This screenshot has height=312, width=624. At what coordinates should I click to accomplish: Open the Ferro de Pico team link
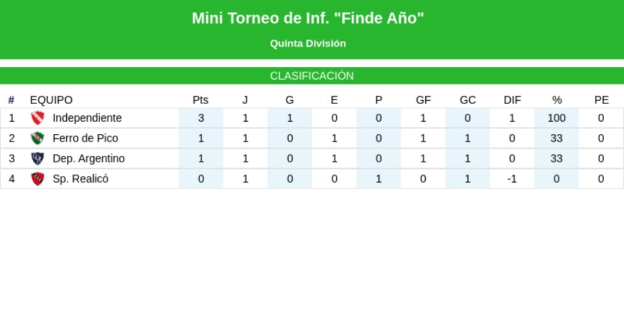(85, 138)
